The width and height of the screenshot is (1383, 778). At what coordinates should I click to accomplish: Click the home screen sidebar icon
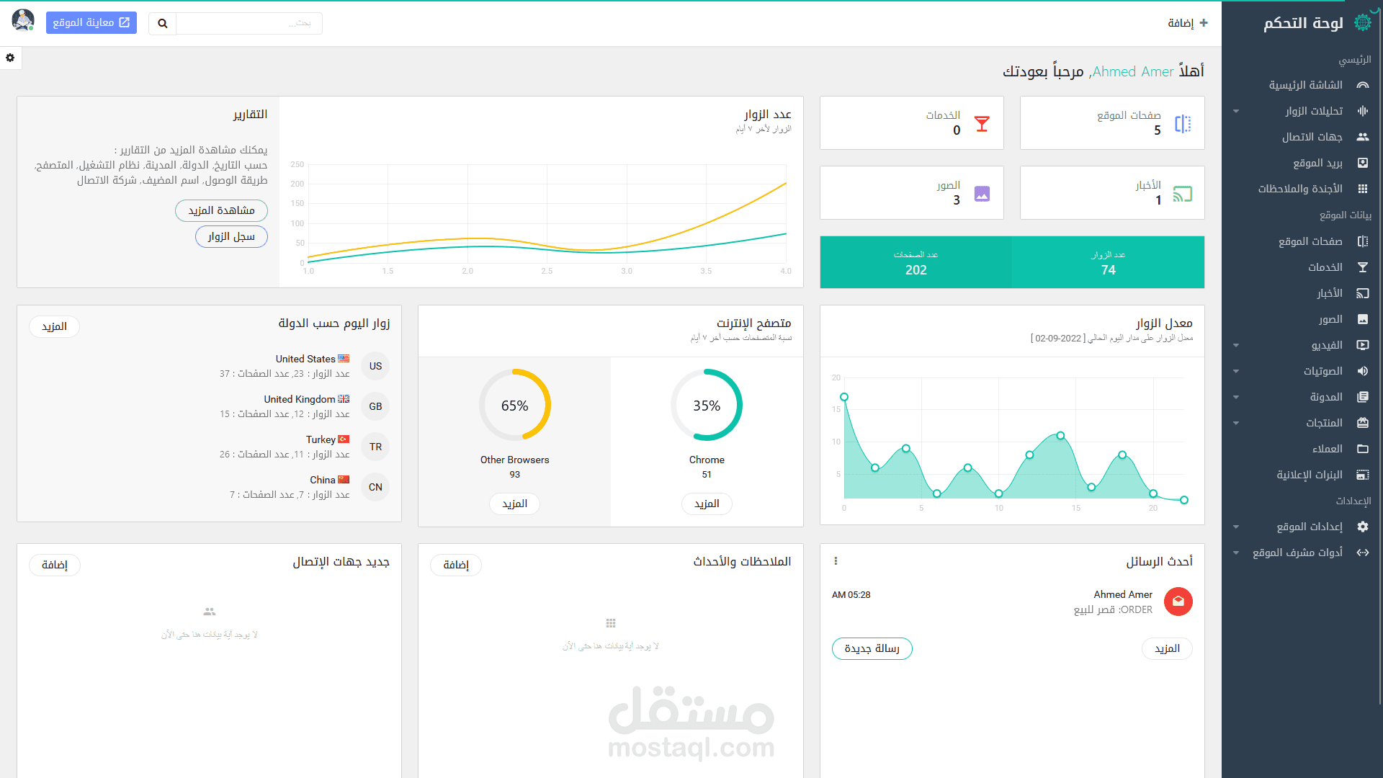(x=1363, y=85)
